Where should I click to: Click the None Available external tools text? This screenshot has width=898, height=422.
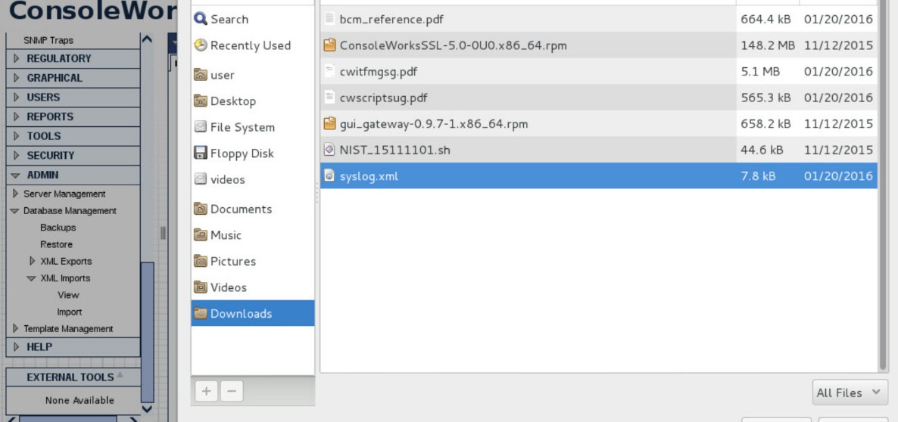pyautogui.click(x=80, y=400)
